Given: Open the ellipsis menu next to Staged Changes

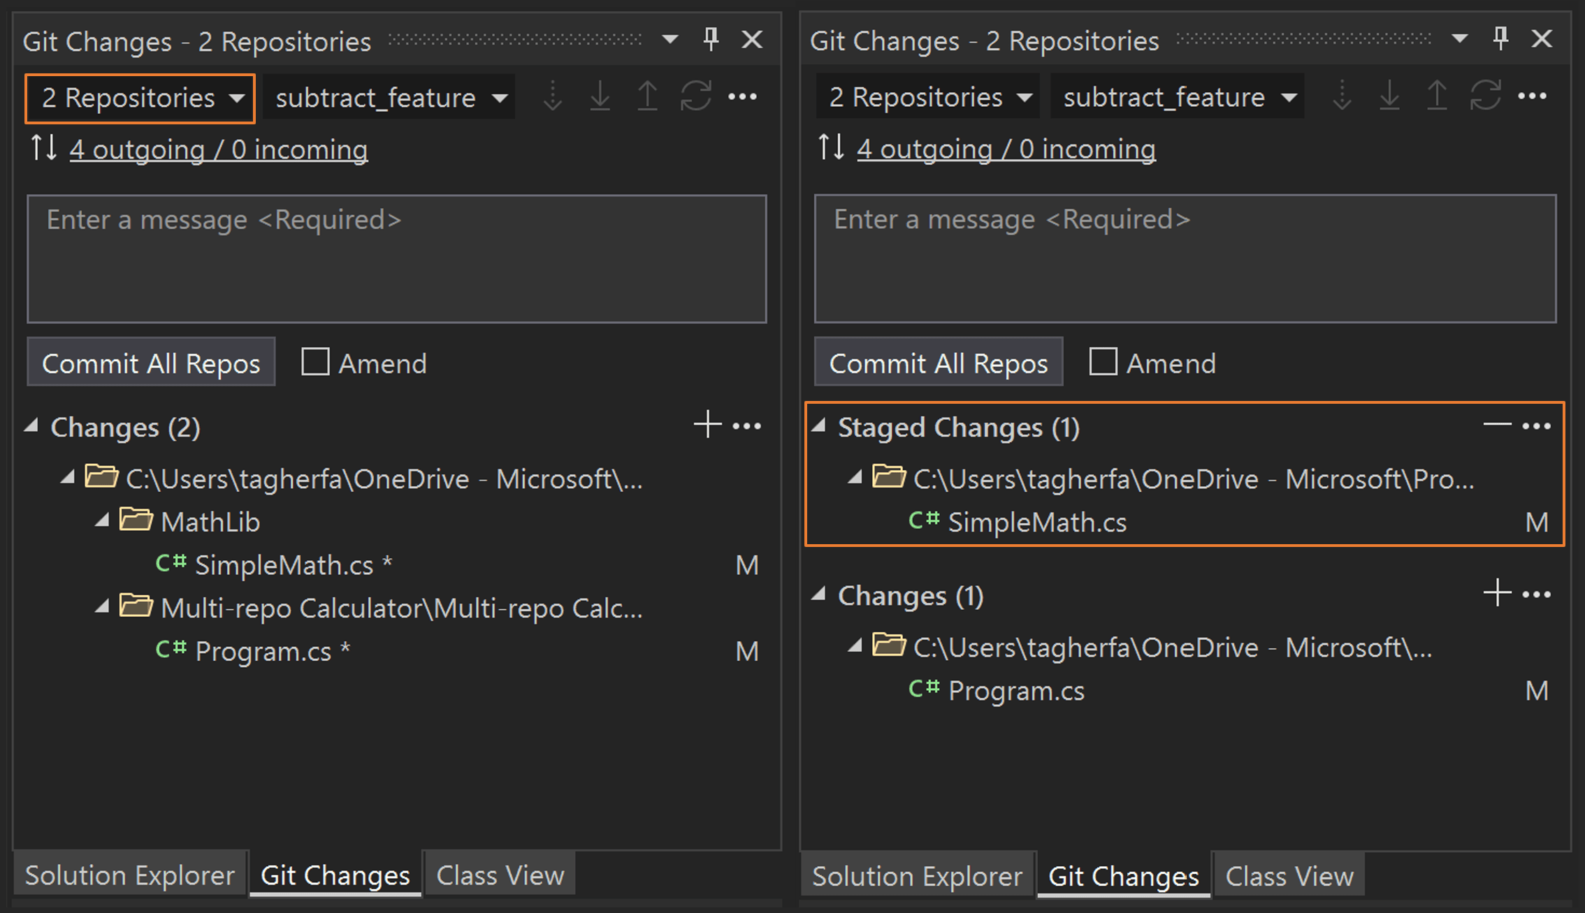Looking at the screenshot, I should click(1537, 427).
